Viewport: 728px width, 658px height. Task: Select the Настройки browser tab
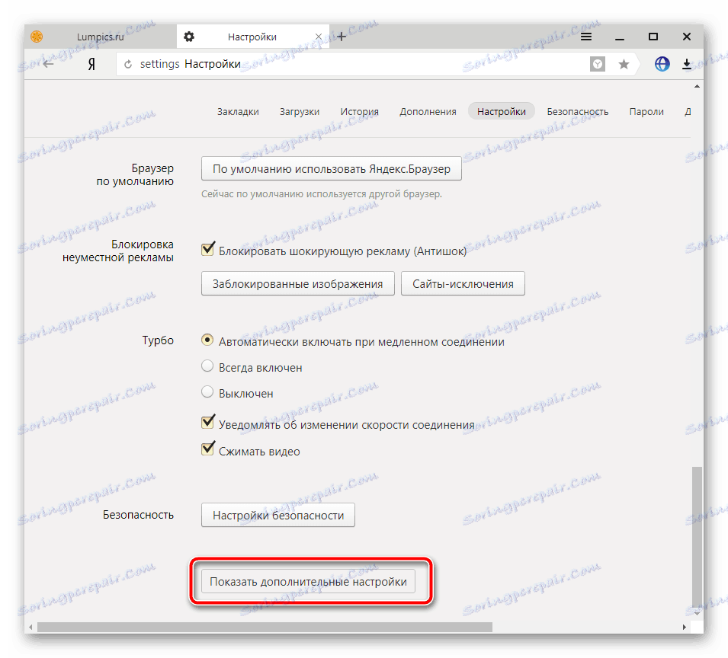(252, 37)
